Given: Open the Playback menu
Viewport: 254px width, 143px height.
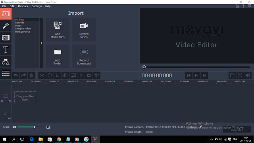Looking at the screenshot, I should click(x=23, y=6).
